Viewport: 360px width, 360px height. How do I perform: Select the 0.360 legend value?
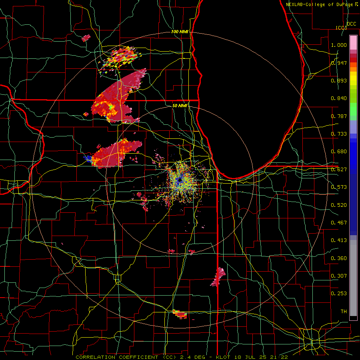(339, 258)
